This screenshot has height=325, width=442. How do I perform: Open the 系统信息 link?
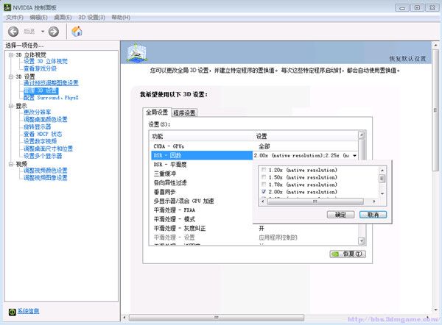pos(28,311)
